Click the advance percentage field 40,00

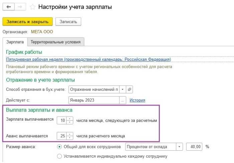point(194,147)
